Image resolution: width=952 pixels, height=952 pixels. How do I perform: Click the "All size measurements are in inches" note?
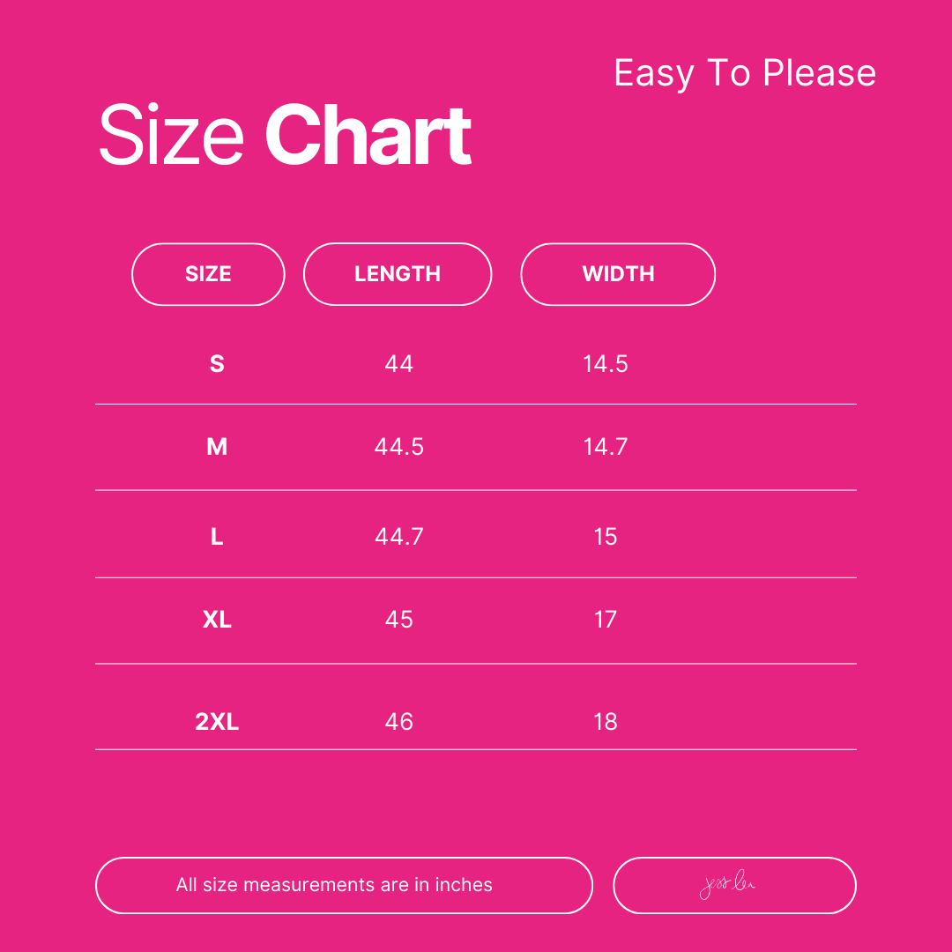tap(334, 885)
